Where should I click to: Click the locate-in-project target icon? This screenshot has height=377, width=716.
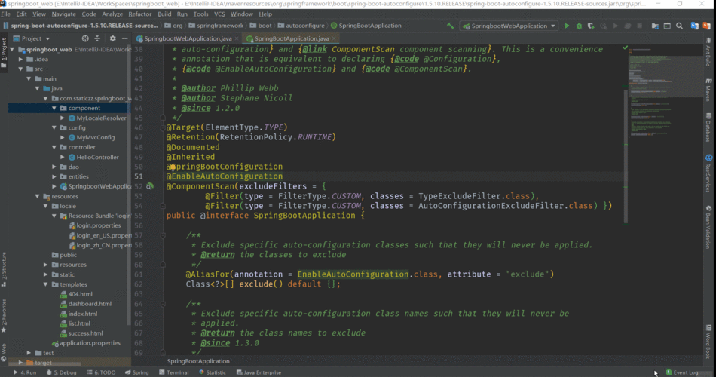(x=85, y=38)
